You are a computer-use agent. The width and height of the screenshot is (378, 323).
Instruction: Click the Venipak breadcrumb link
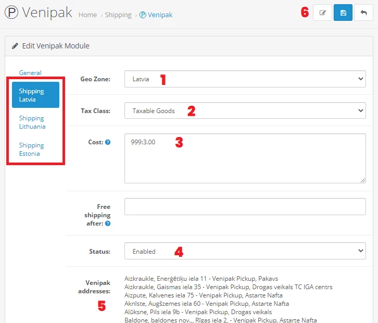point(156,15)
